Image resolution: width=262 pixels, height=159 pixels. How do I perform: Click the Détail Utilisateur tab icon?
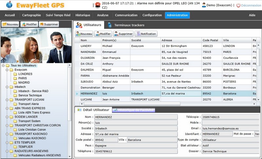pyautogui.click(x=79, y=110)
